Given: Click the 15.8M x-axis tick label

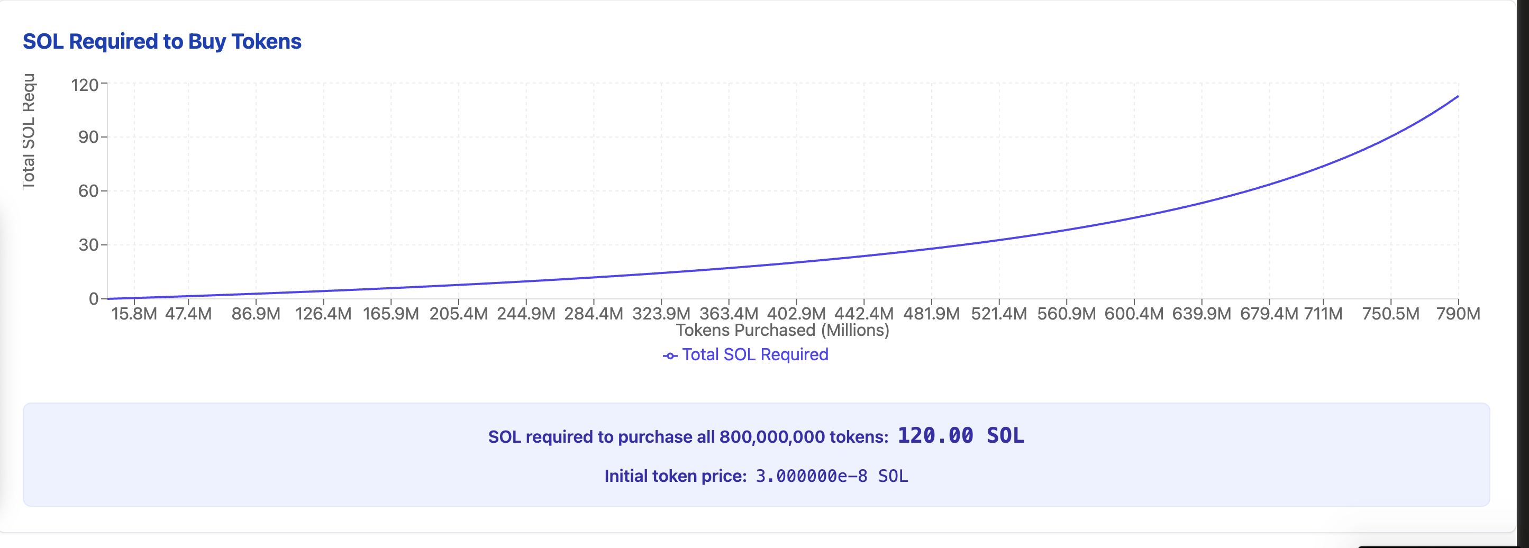Looking at the screenshot, I should point(134,314).
